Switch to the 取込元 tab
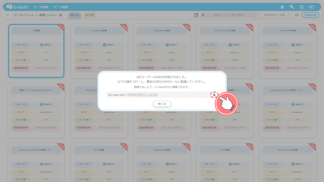 click(75, 15)
